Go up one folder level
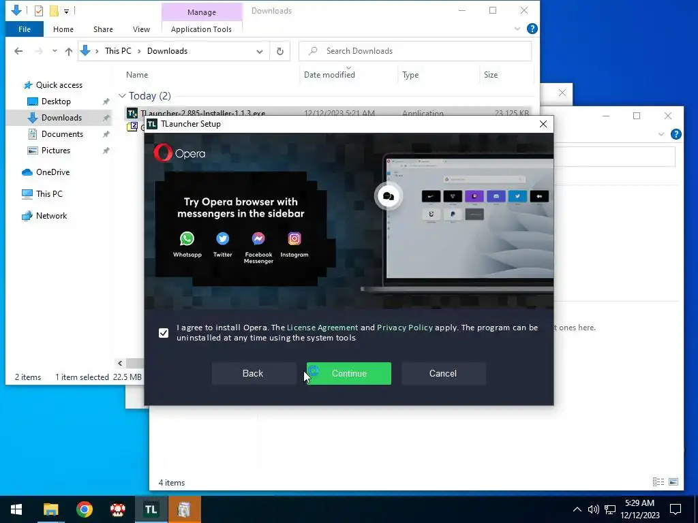 pos(69,51)
